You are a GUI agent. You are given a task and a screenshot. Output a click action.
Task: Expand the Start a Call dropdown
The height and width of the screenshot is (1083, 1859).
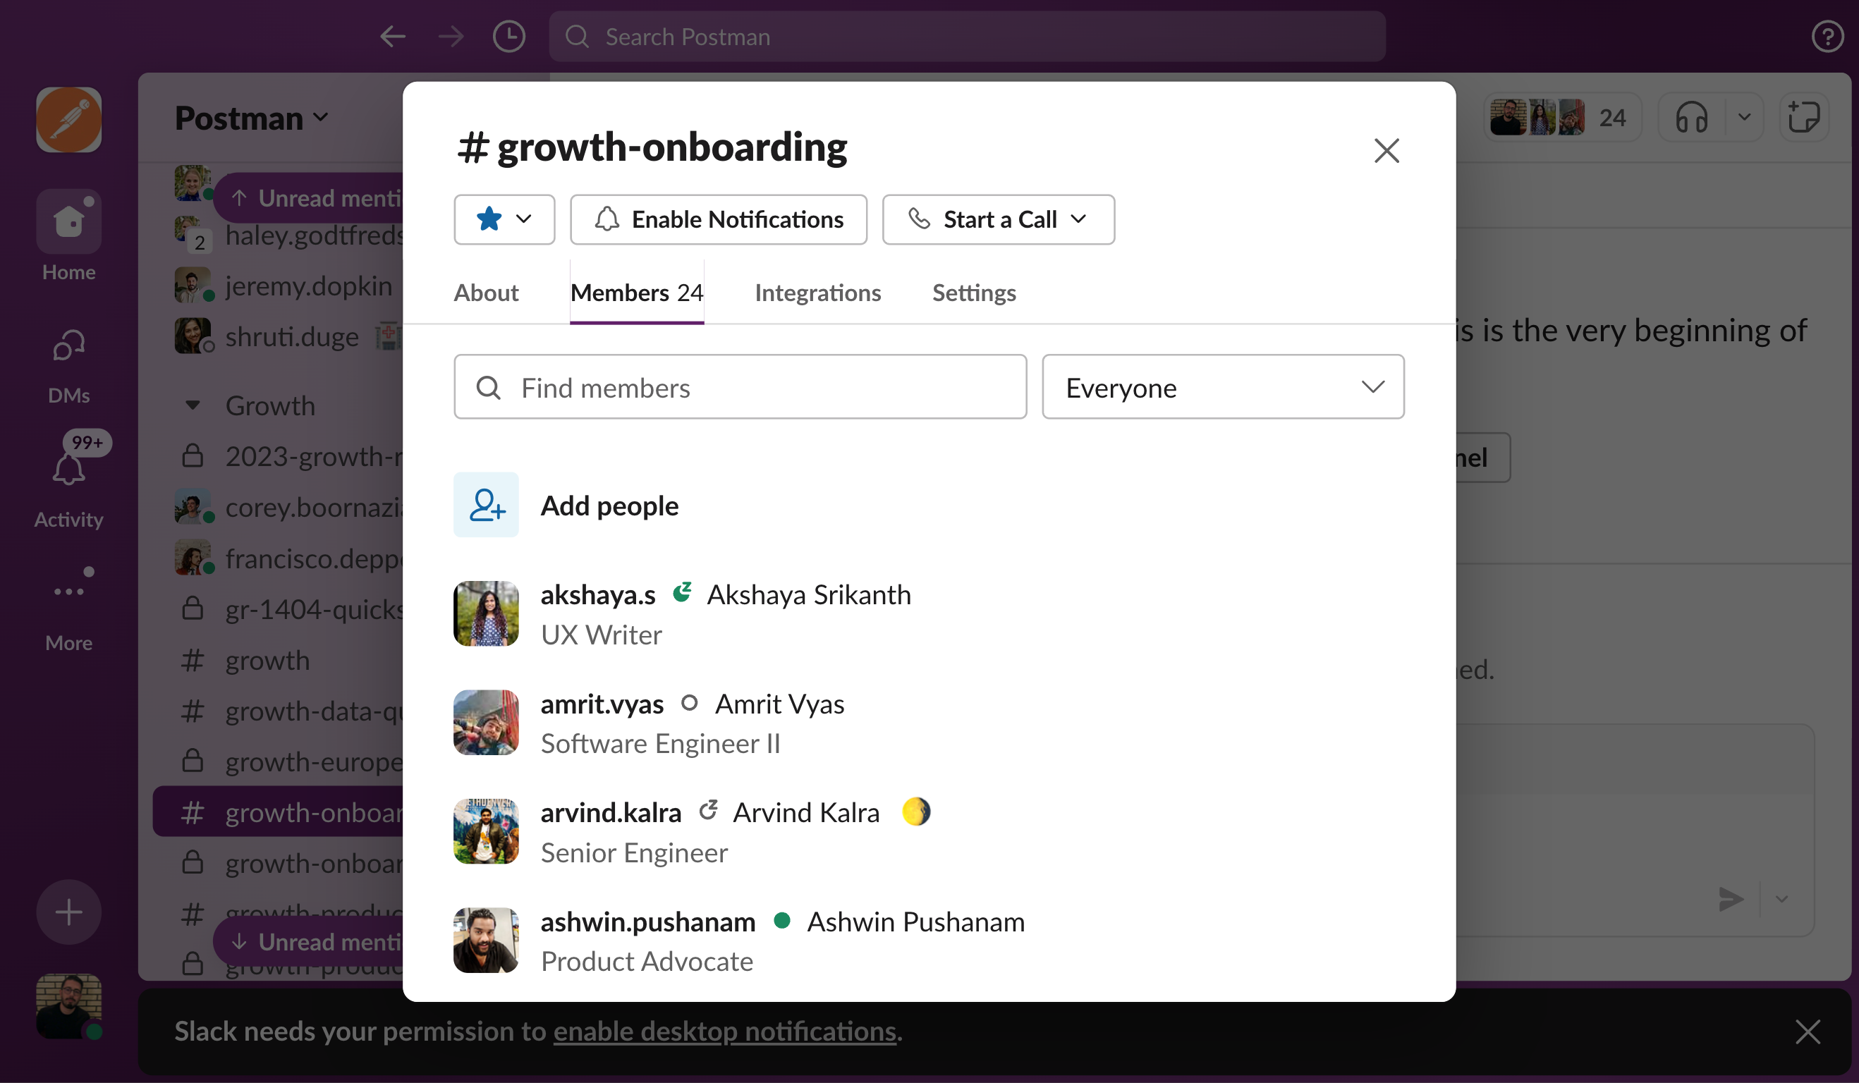[1078, 219]
